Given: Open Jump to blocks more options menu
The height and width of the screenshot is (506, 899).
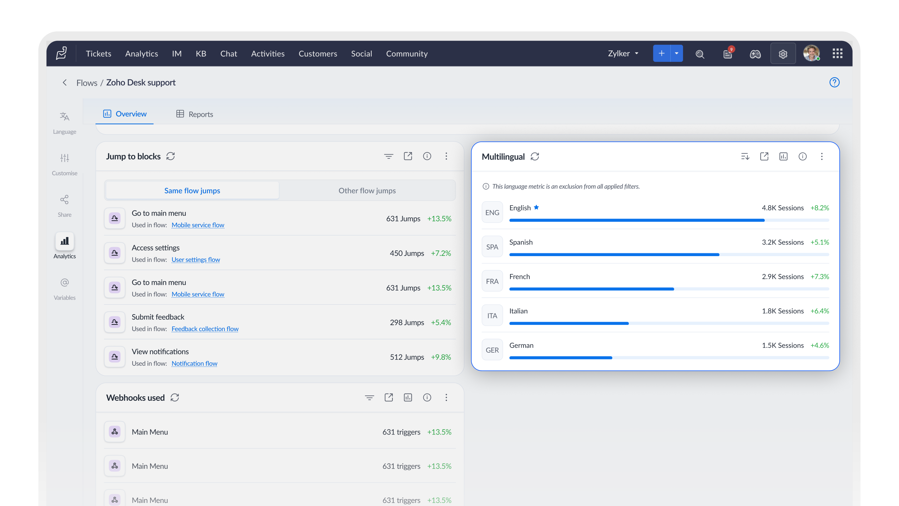Looking at the screenshot, I should pyautogui.click(x=446, y=156).
